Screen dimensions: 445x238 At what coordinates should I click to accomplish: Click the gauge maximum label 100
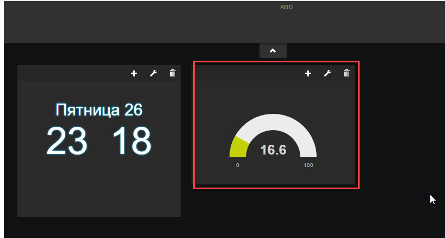308,165
